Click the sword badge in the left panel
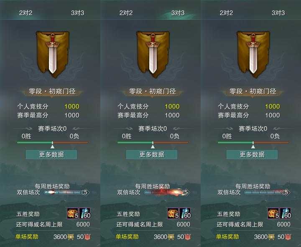 [x=53, y=54]
